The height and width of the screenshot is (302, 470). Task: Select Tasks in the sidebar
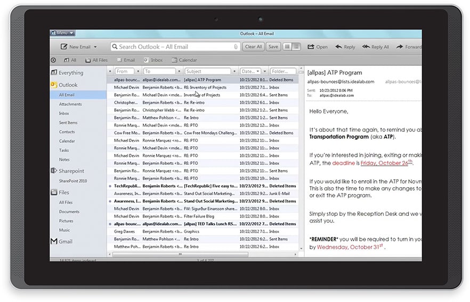(64, 150)
